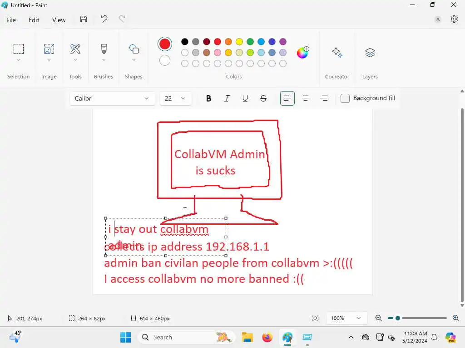Pick the pink color swatch
465x348 pixels.
pos(218,53)
